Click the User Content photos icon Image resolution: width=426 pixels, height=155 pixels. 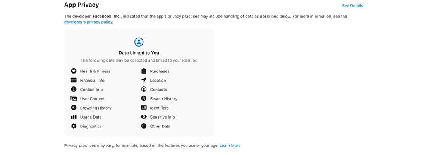[74, 98]
